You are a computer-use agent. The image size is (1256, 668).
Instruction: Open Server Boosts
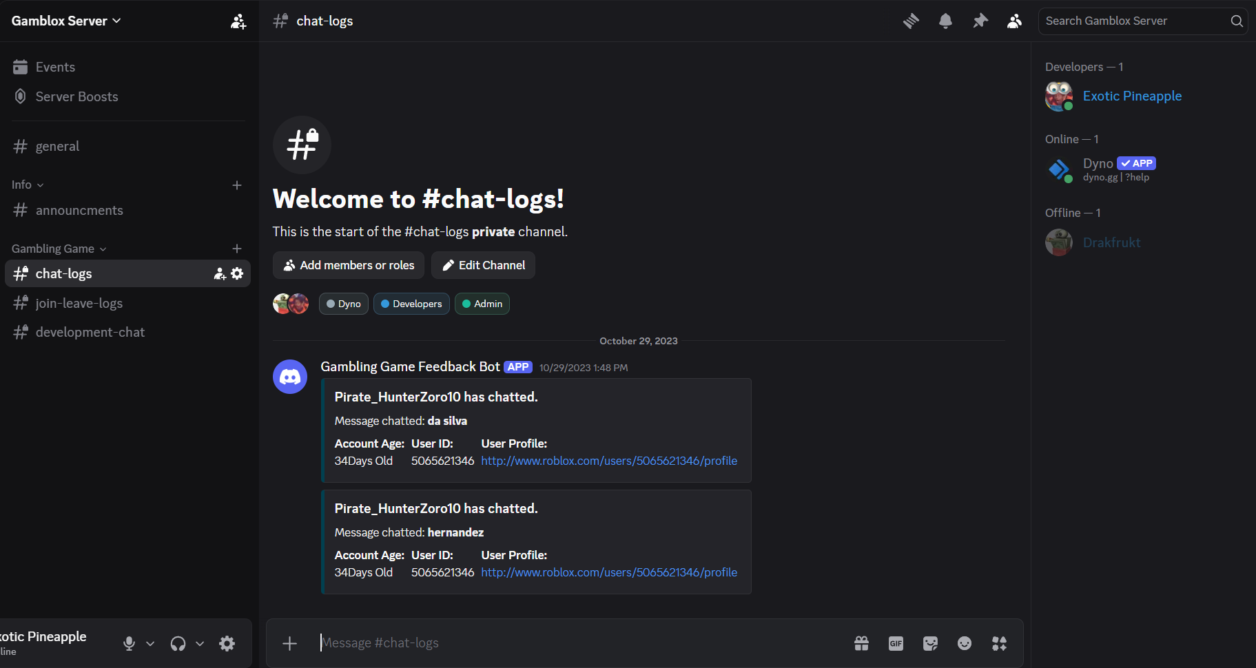(128, 96)
